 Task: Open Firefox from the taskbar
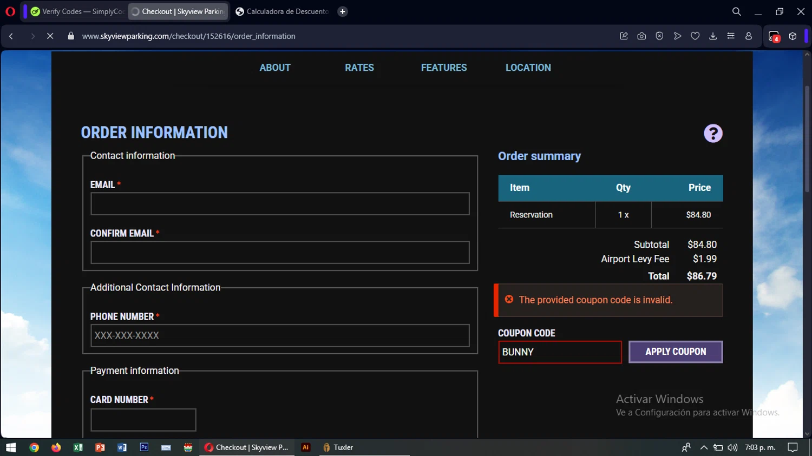coord(56,447)
